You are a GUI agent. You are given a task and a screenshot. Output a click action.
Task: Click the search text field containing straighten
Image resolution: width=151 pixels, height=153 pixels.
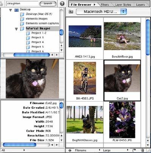coord(22,3)
